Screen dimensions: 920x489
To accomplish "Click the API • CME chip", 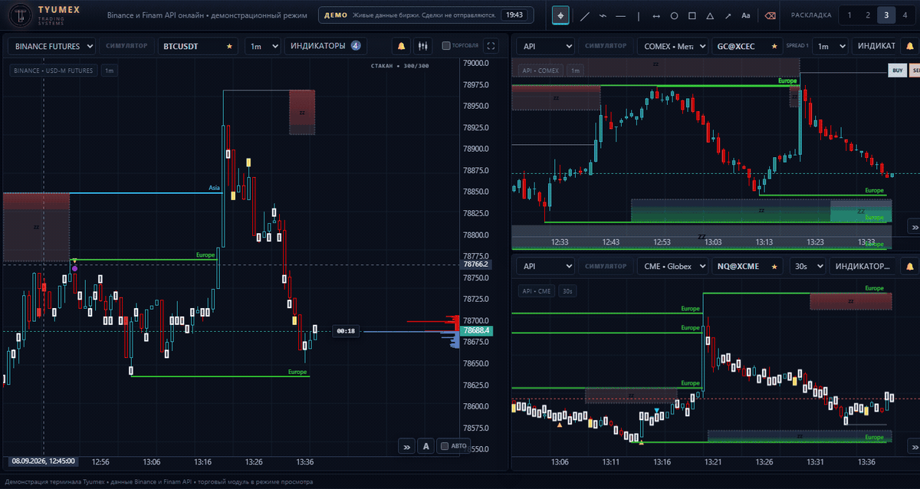I will click(537, 291).
